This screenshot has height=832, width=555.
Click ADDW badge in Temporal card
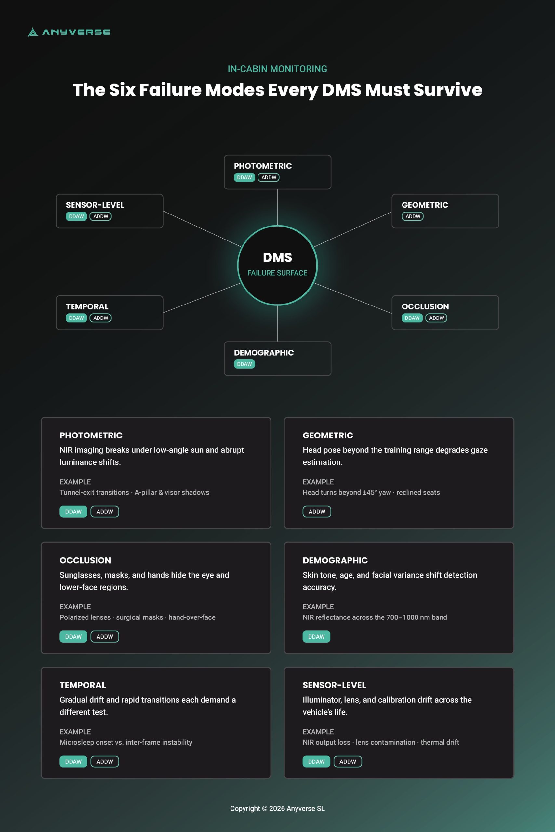tap(105, 761)
